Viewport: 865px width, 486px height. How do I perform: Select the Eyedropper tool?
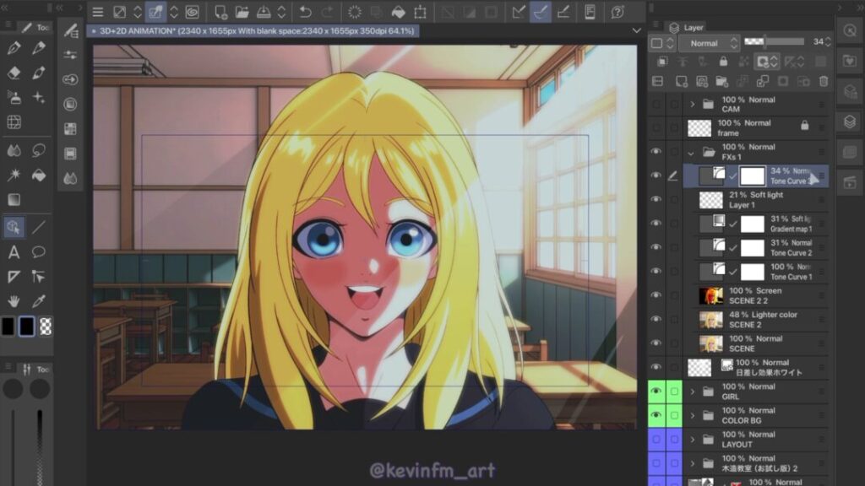coord(39,301)
